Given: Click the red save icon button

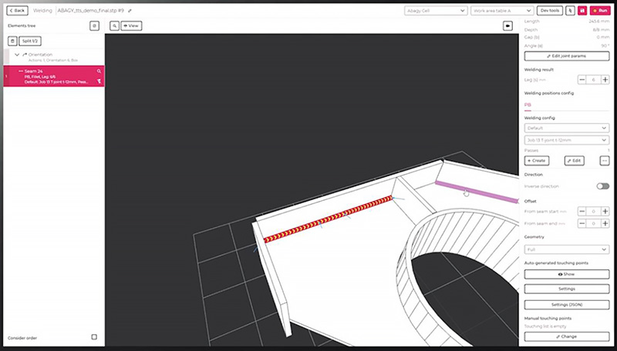Looking at the screenshot, I should [582, 11].
